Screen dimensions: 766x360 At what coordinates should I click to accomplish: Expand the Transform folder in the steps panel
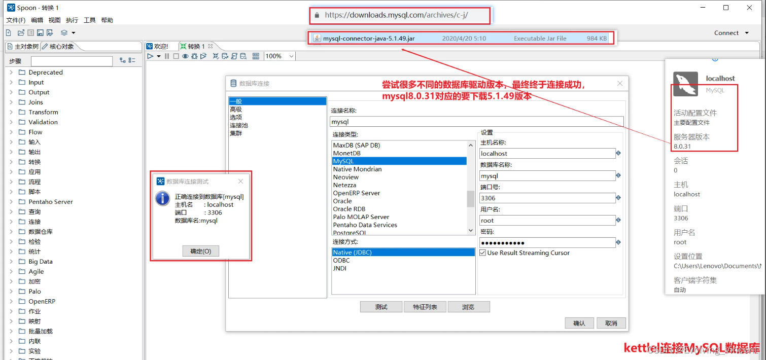pos(12,112)
